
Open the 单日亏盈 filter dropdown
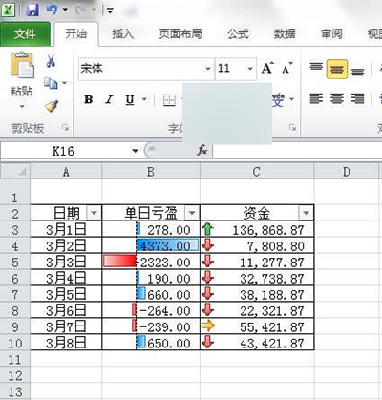(192, 213)
